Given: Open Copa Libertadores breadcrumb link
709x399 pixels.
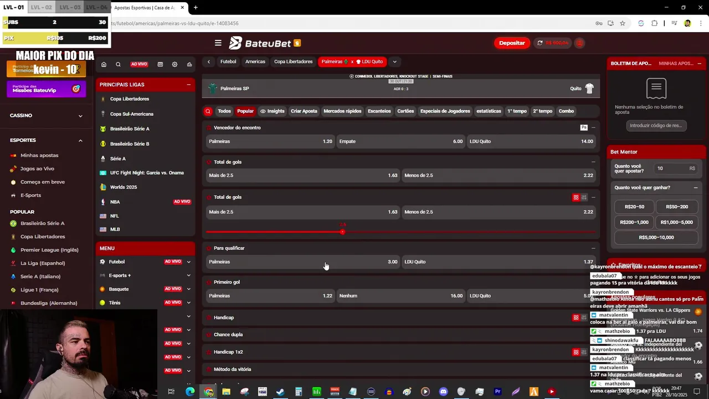Looking at the screenshot, I should tap(293, 62).
